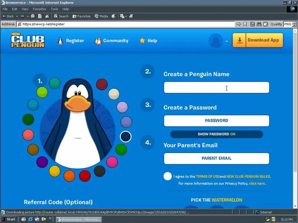Click the framed bookmark page icon near Quality
The width and height of the screenshot is (298, 223).
252,24
